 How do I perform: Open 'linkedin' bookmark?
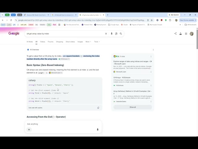click(42, 25)
